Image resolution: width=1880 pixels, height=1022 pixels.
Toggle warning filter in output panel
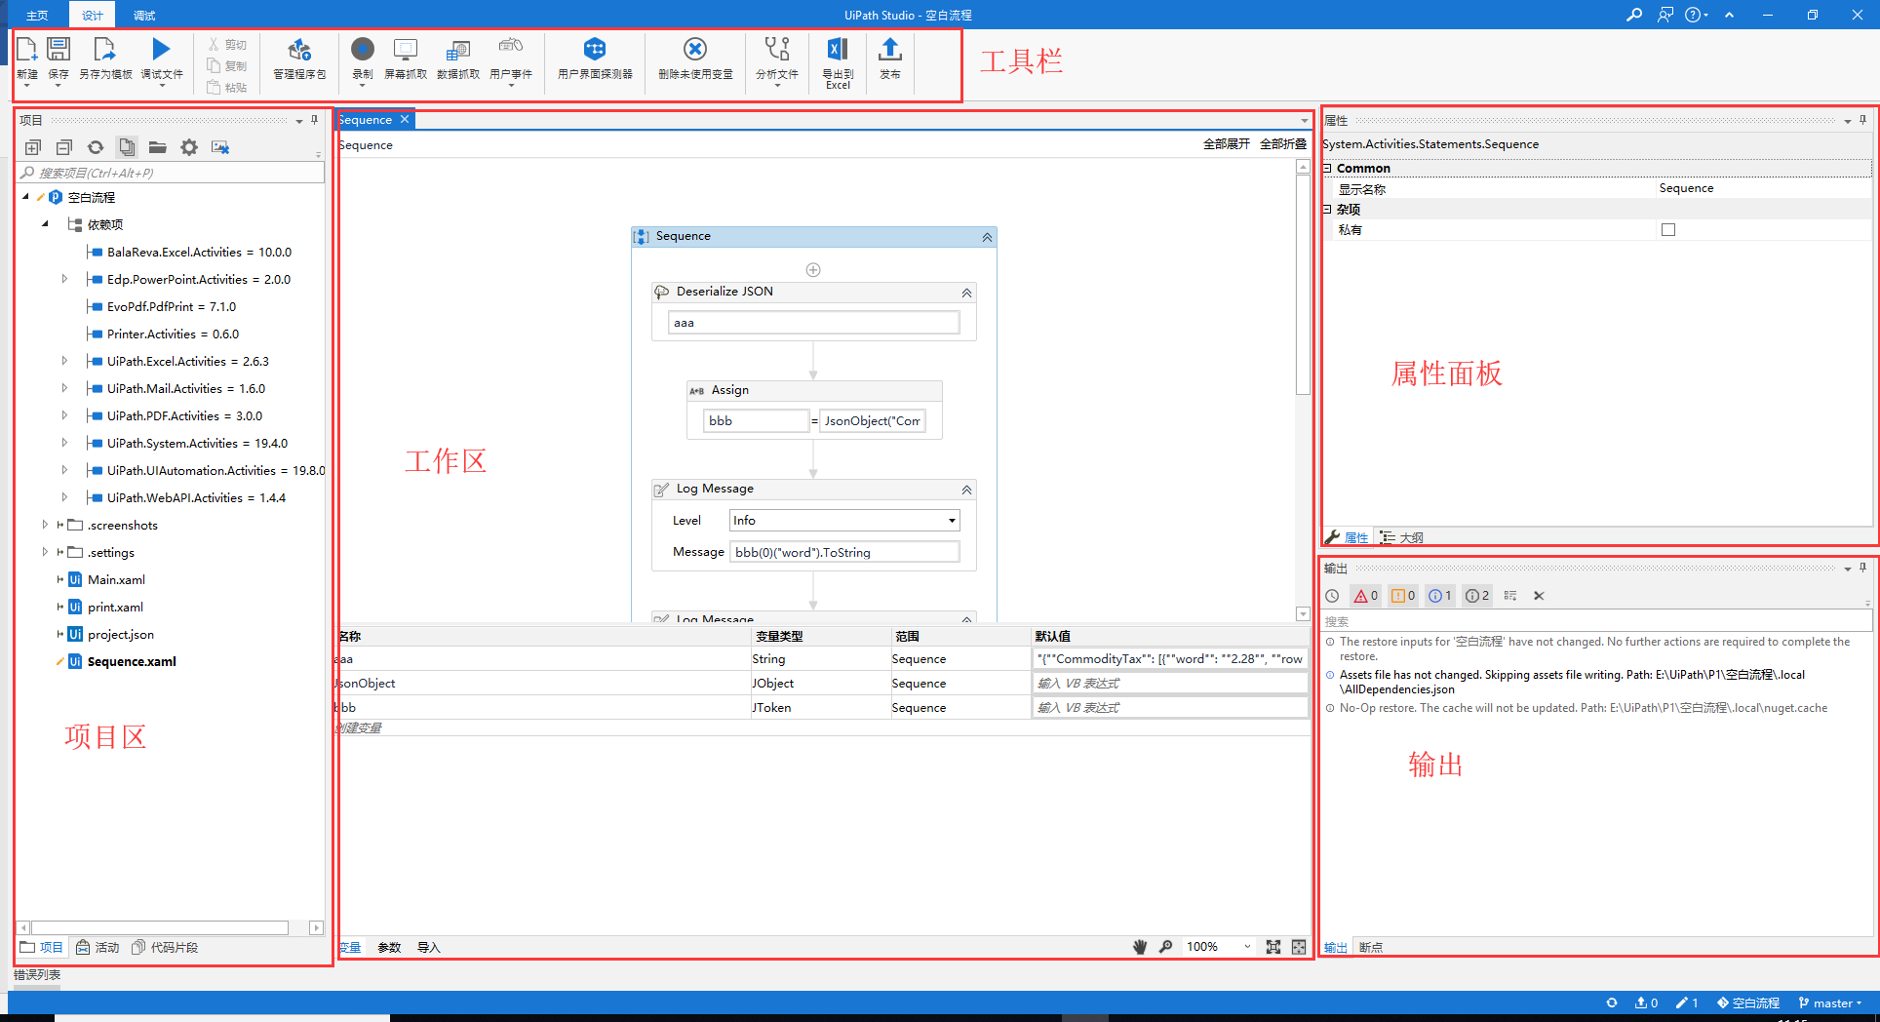(1403, 596)
